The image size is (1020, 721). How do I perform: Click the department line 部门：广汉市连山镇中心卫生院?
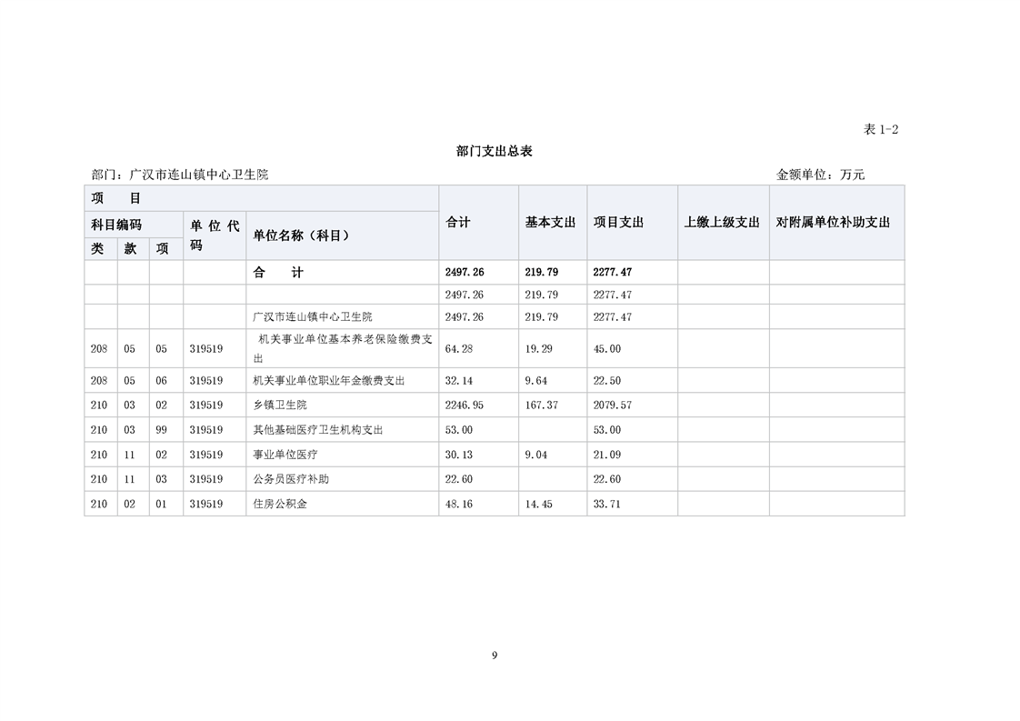(180, 175)
